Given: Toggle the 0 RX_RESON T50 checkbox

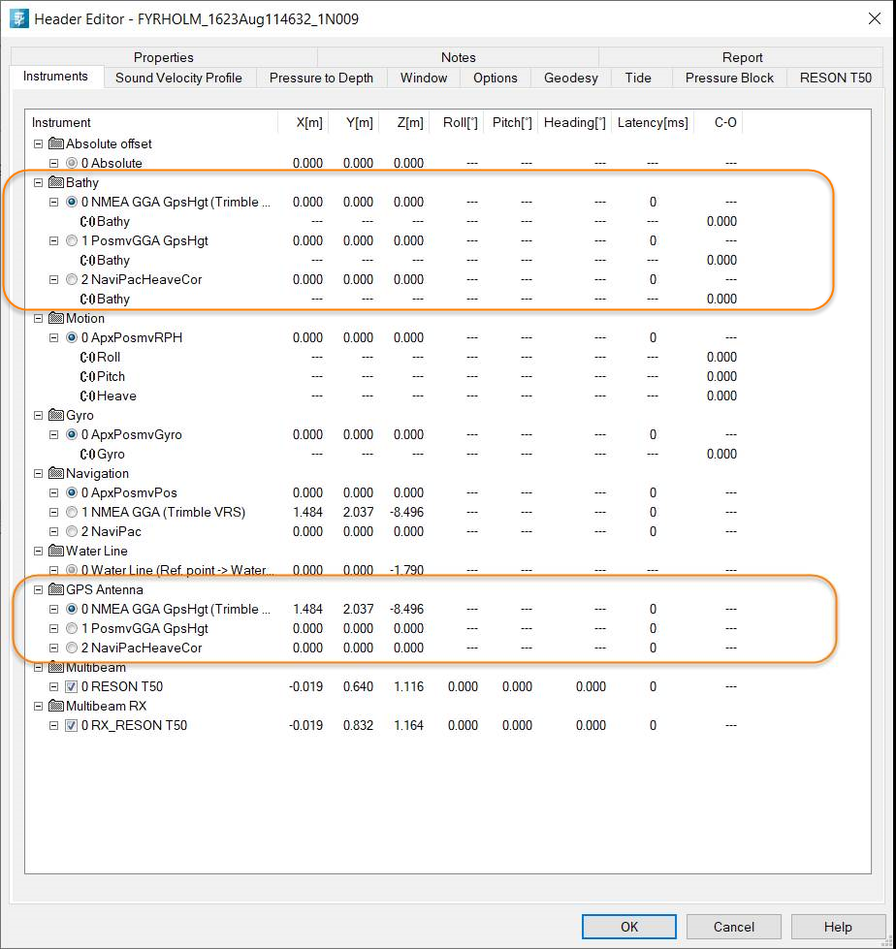Looking at the screenshot, I should pos(72,725).
